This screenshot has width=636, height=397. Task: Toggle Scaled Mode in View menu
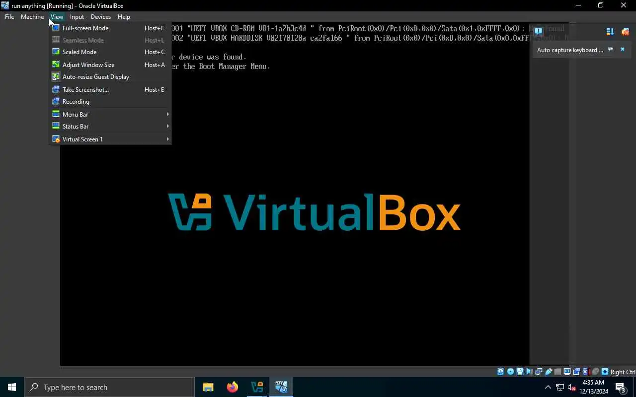[x=110, y=52]
